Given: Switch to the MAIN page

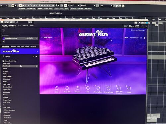Looking at the screenshot, I should pos(126,38).
